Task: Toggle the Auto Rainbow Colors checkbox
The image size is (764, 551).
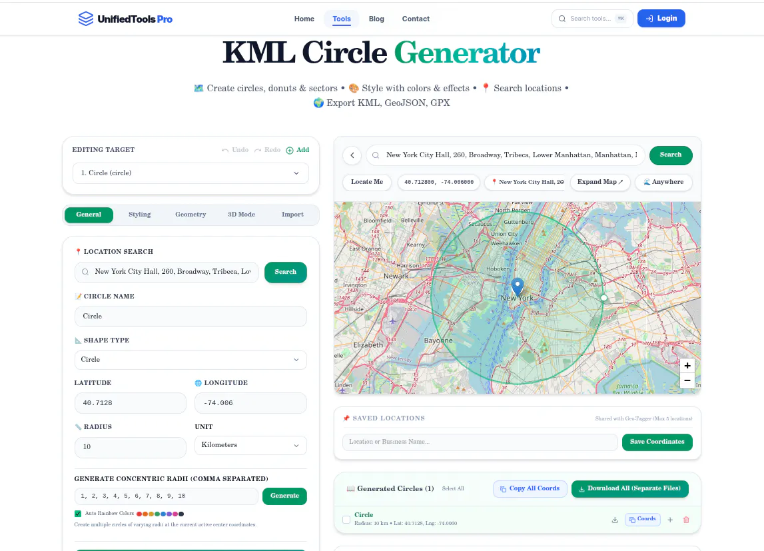Action: point(77,514)
